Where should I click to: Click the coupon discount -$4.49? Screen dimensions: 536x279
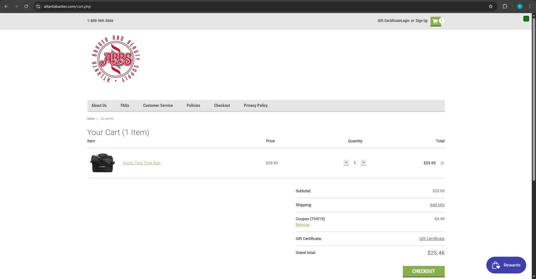pyautogui.click(x=439, y=219)
